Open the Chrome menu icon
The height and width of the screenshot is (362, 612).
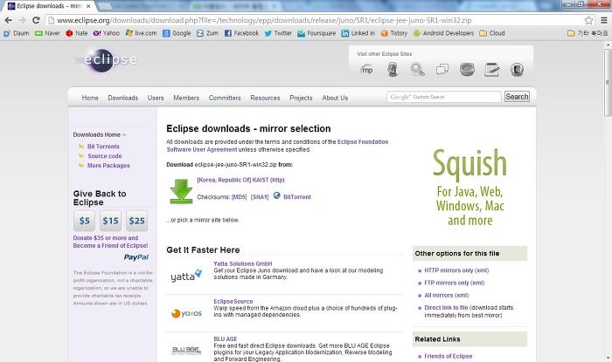(603, 20)
